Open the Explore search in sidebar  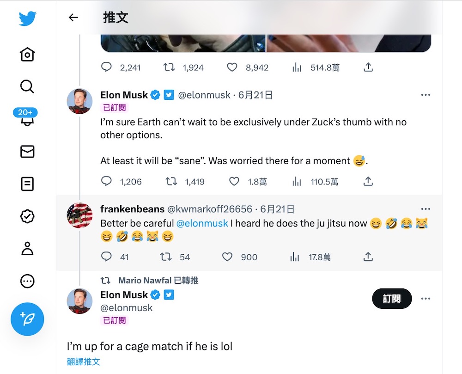pos(27,86)
